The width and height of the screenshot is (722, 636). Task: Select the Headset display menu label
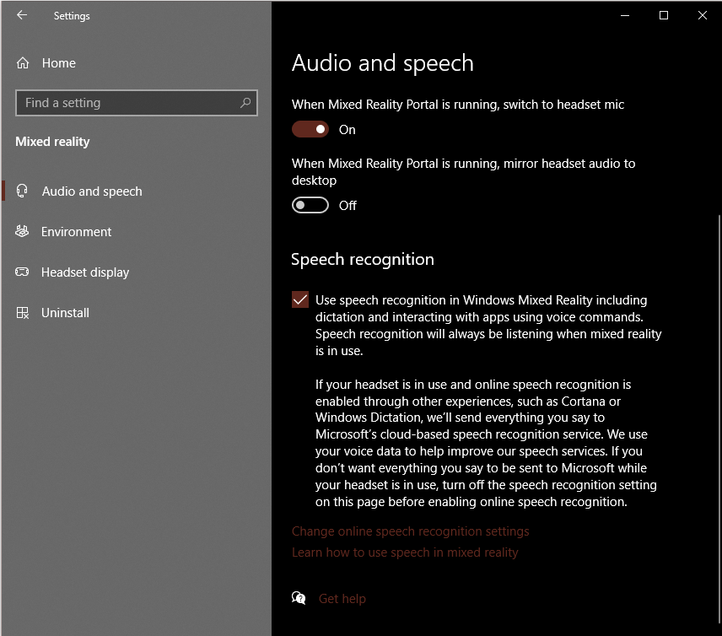pos(85,272)
